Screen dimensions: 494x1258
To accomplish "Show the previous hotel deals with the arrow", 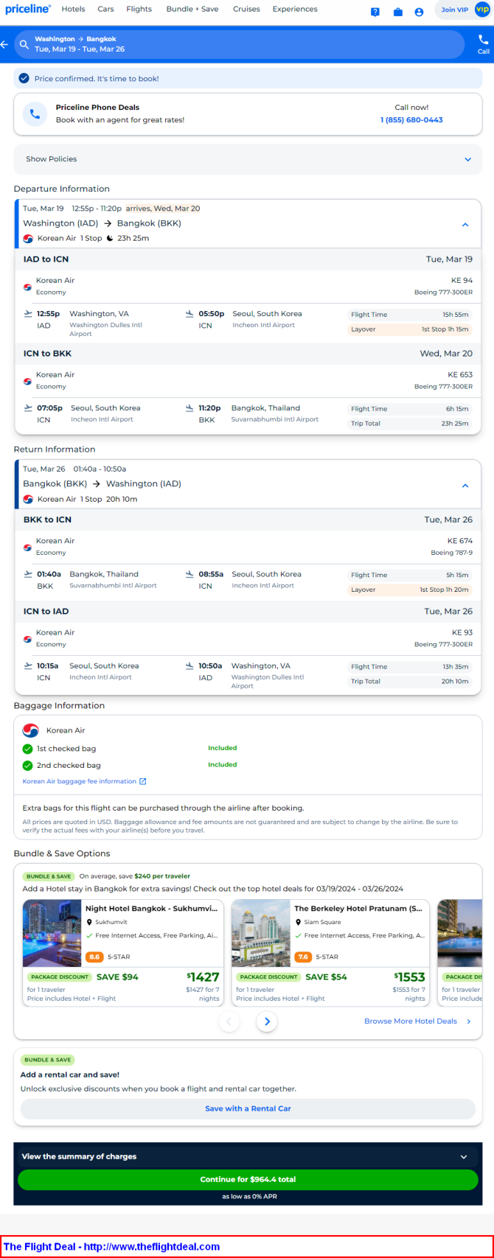I will coord(229,1021).
